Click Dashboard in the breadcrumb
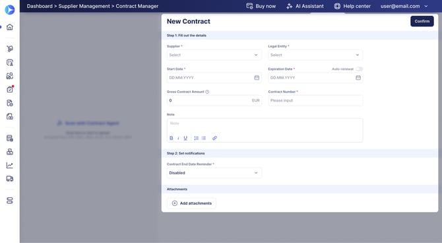The image size is (442, 243). pos(40,6)
